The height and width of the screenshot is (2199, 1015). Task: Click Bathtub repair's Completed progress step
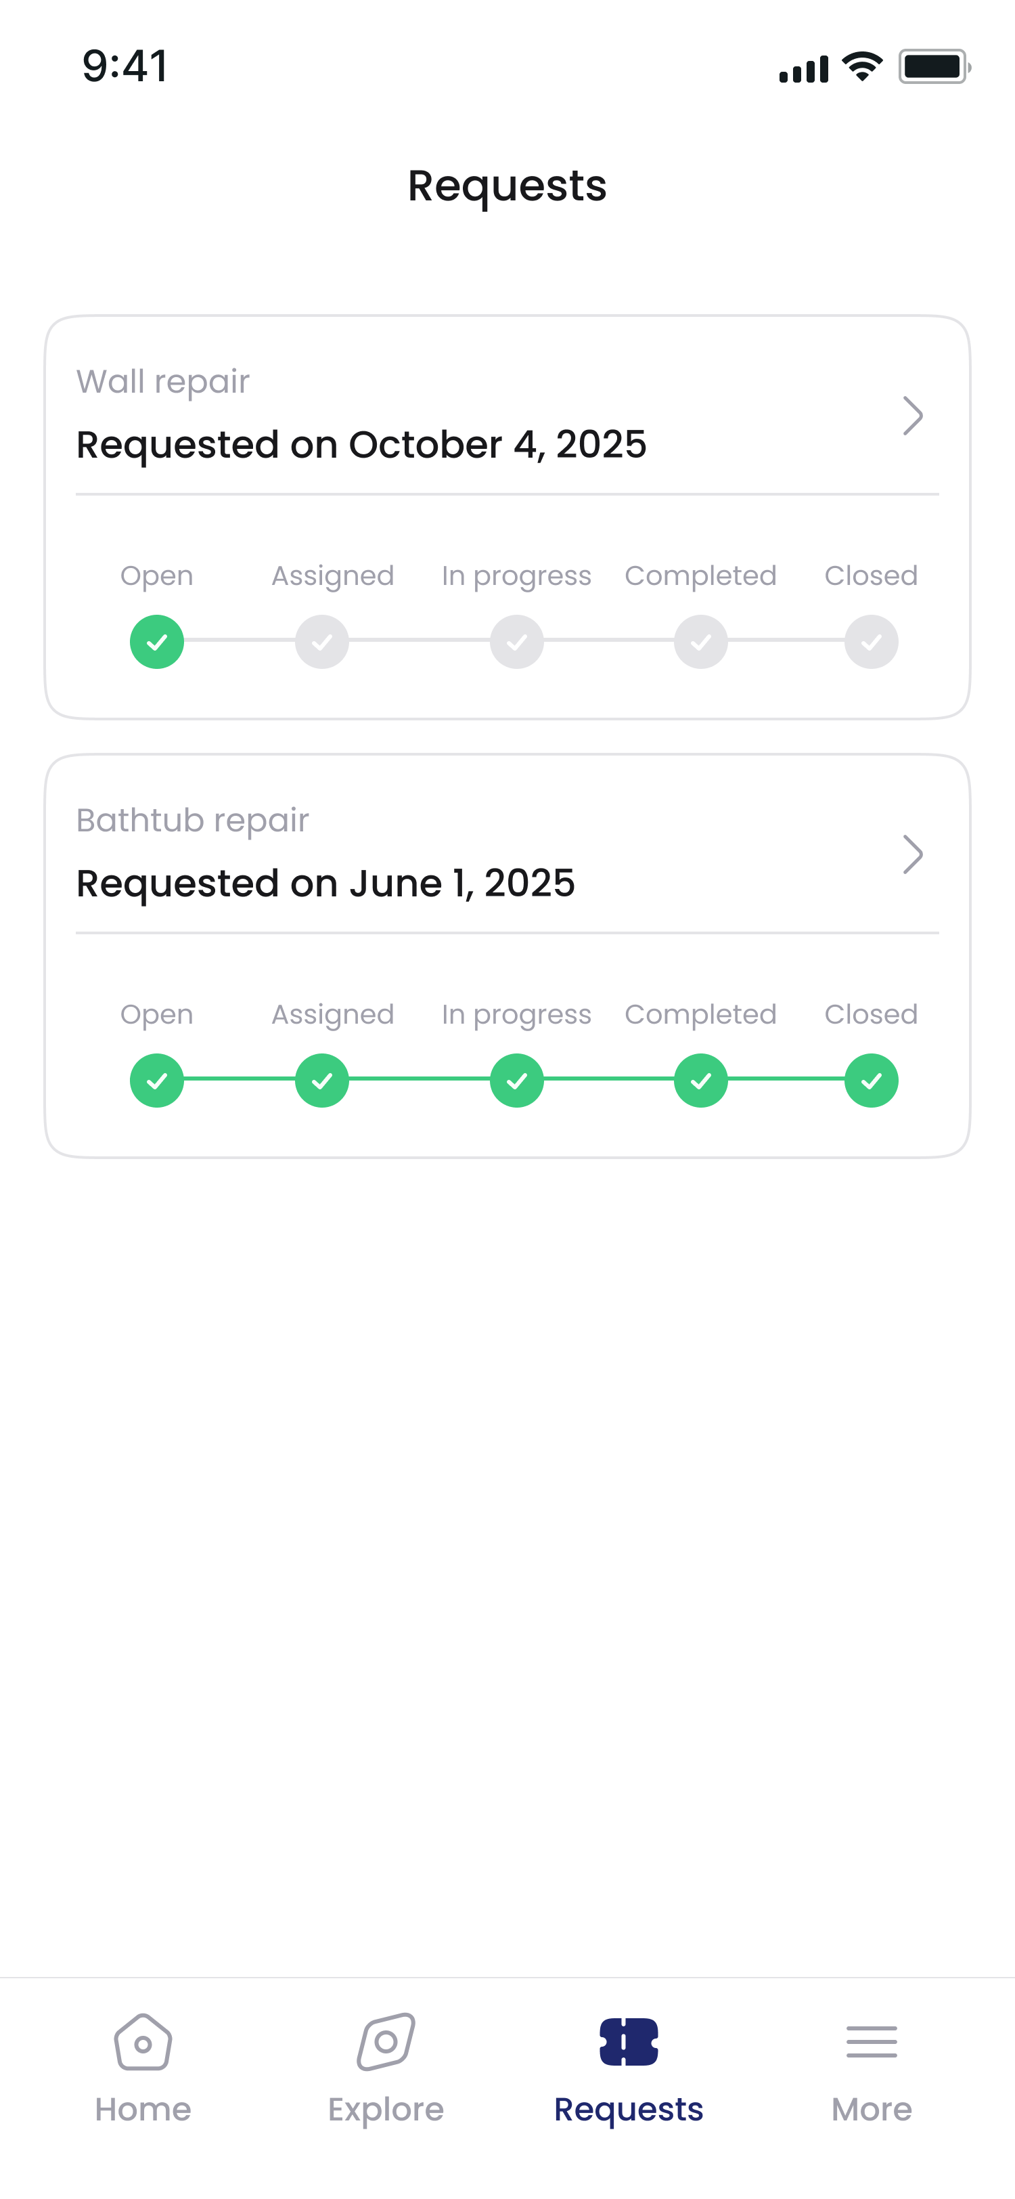701,1081
